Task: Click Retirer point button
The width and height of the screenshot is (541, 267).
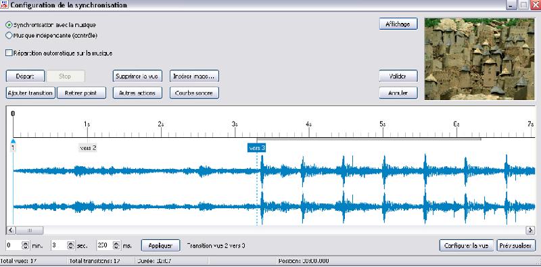Action: click(81, 93)
